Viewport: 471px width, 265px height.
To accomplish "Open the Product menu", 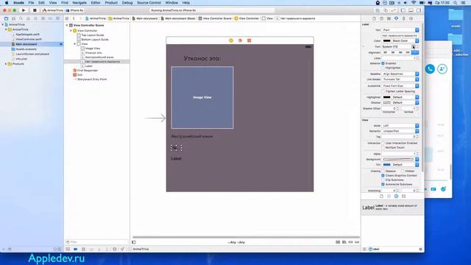I will click(x=111, y=3).
